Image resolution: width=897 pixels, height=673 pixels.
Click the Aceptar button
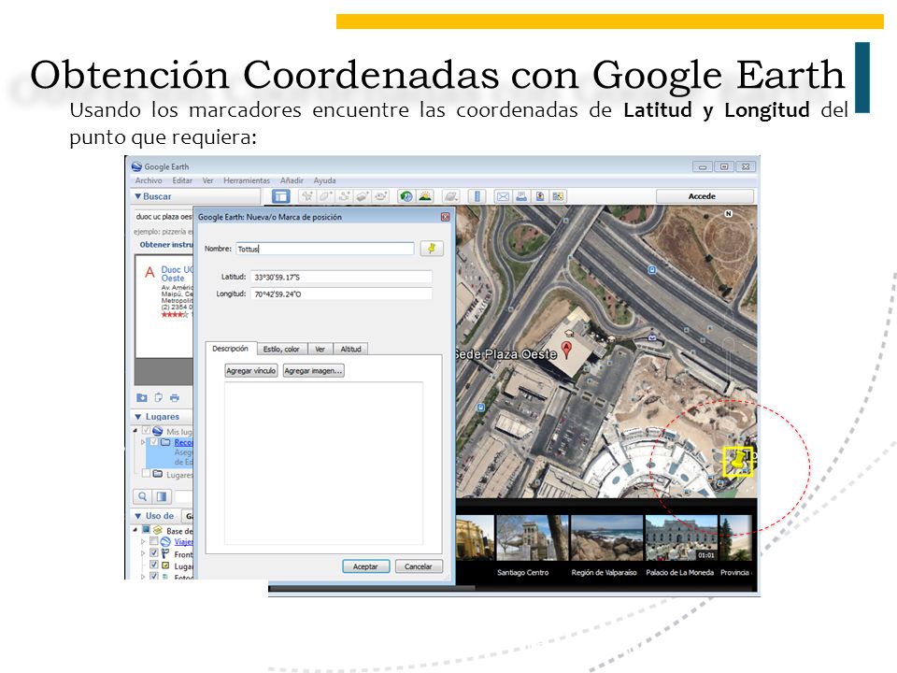(365, 566)
